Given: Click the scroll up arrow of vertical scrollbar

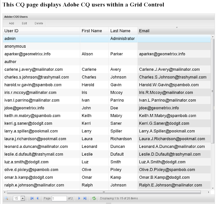Looking at the screenshot, I should 213,37.
